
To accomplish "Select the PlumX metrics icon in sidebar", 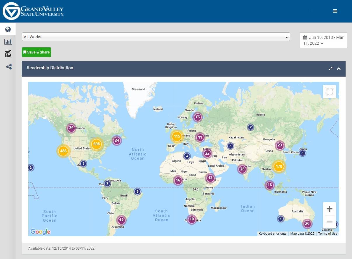I will pyautogui.click(x=8, y=54).
